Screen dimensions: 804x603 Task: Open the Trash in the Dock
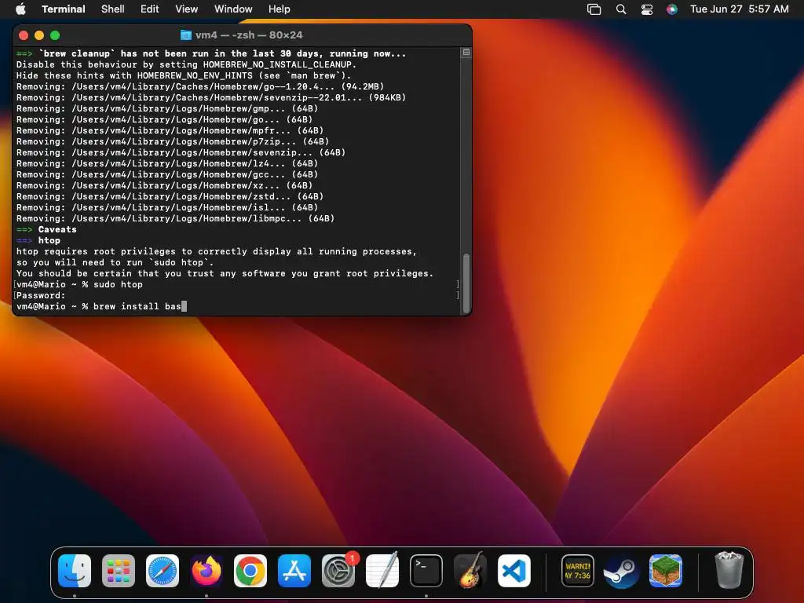(x=729, y=570)
